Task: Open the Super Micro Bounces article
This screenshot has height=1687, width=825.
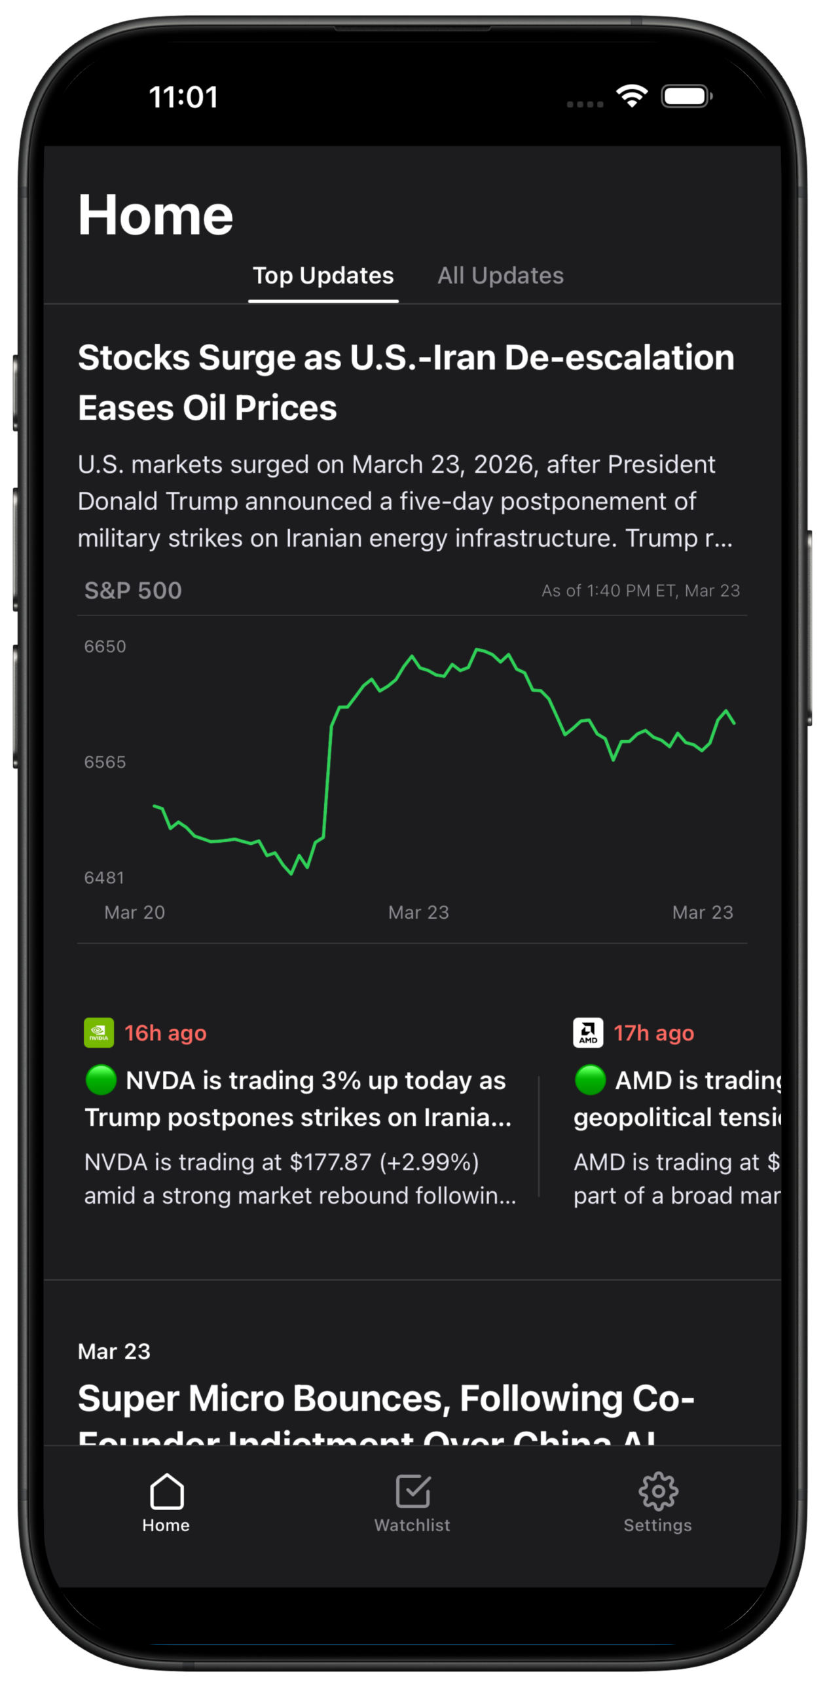Action: tap(386, 1399)
